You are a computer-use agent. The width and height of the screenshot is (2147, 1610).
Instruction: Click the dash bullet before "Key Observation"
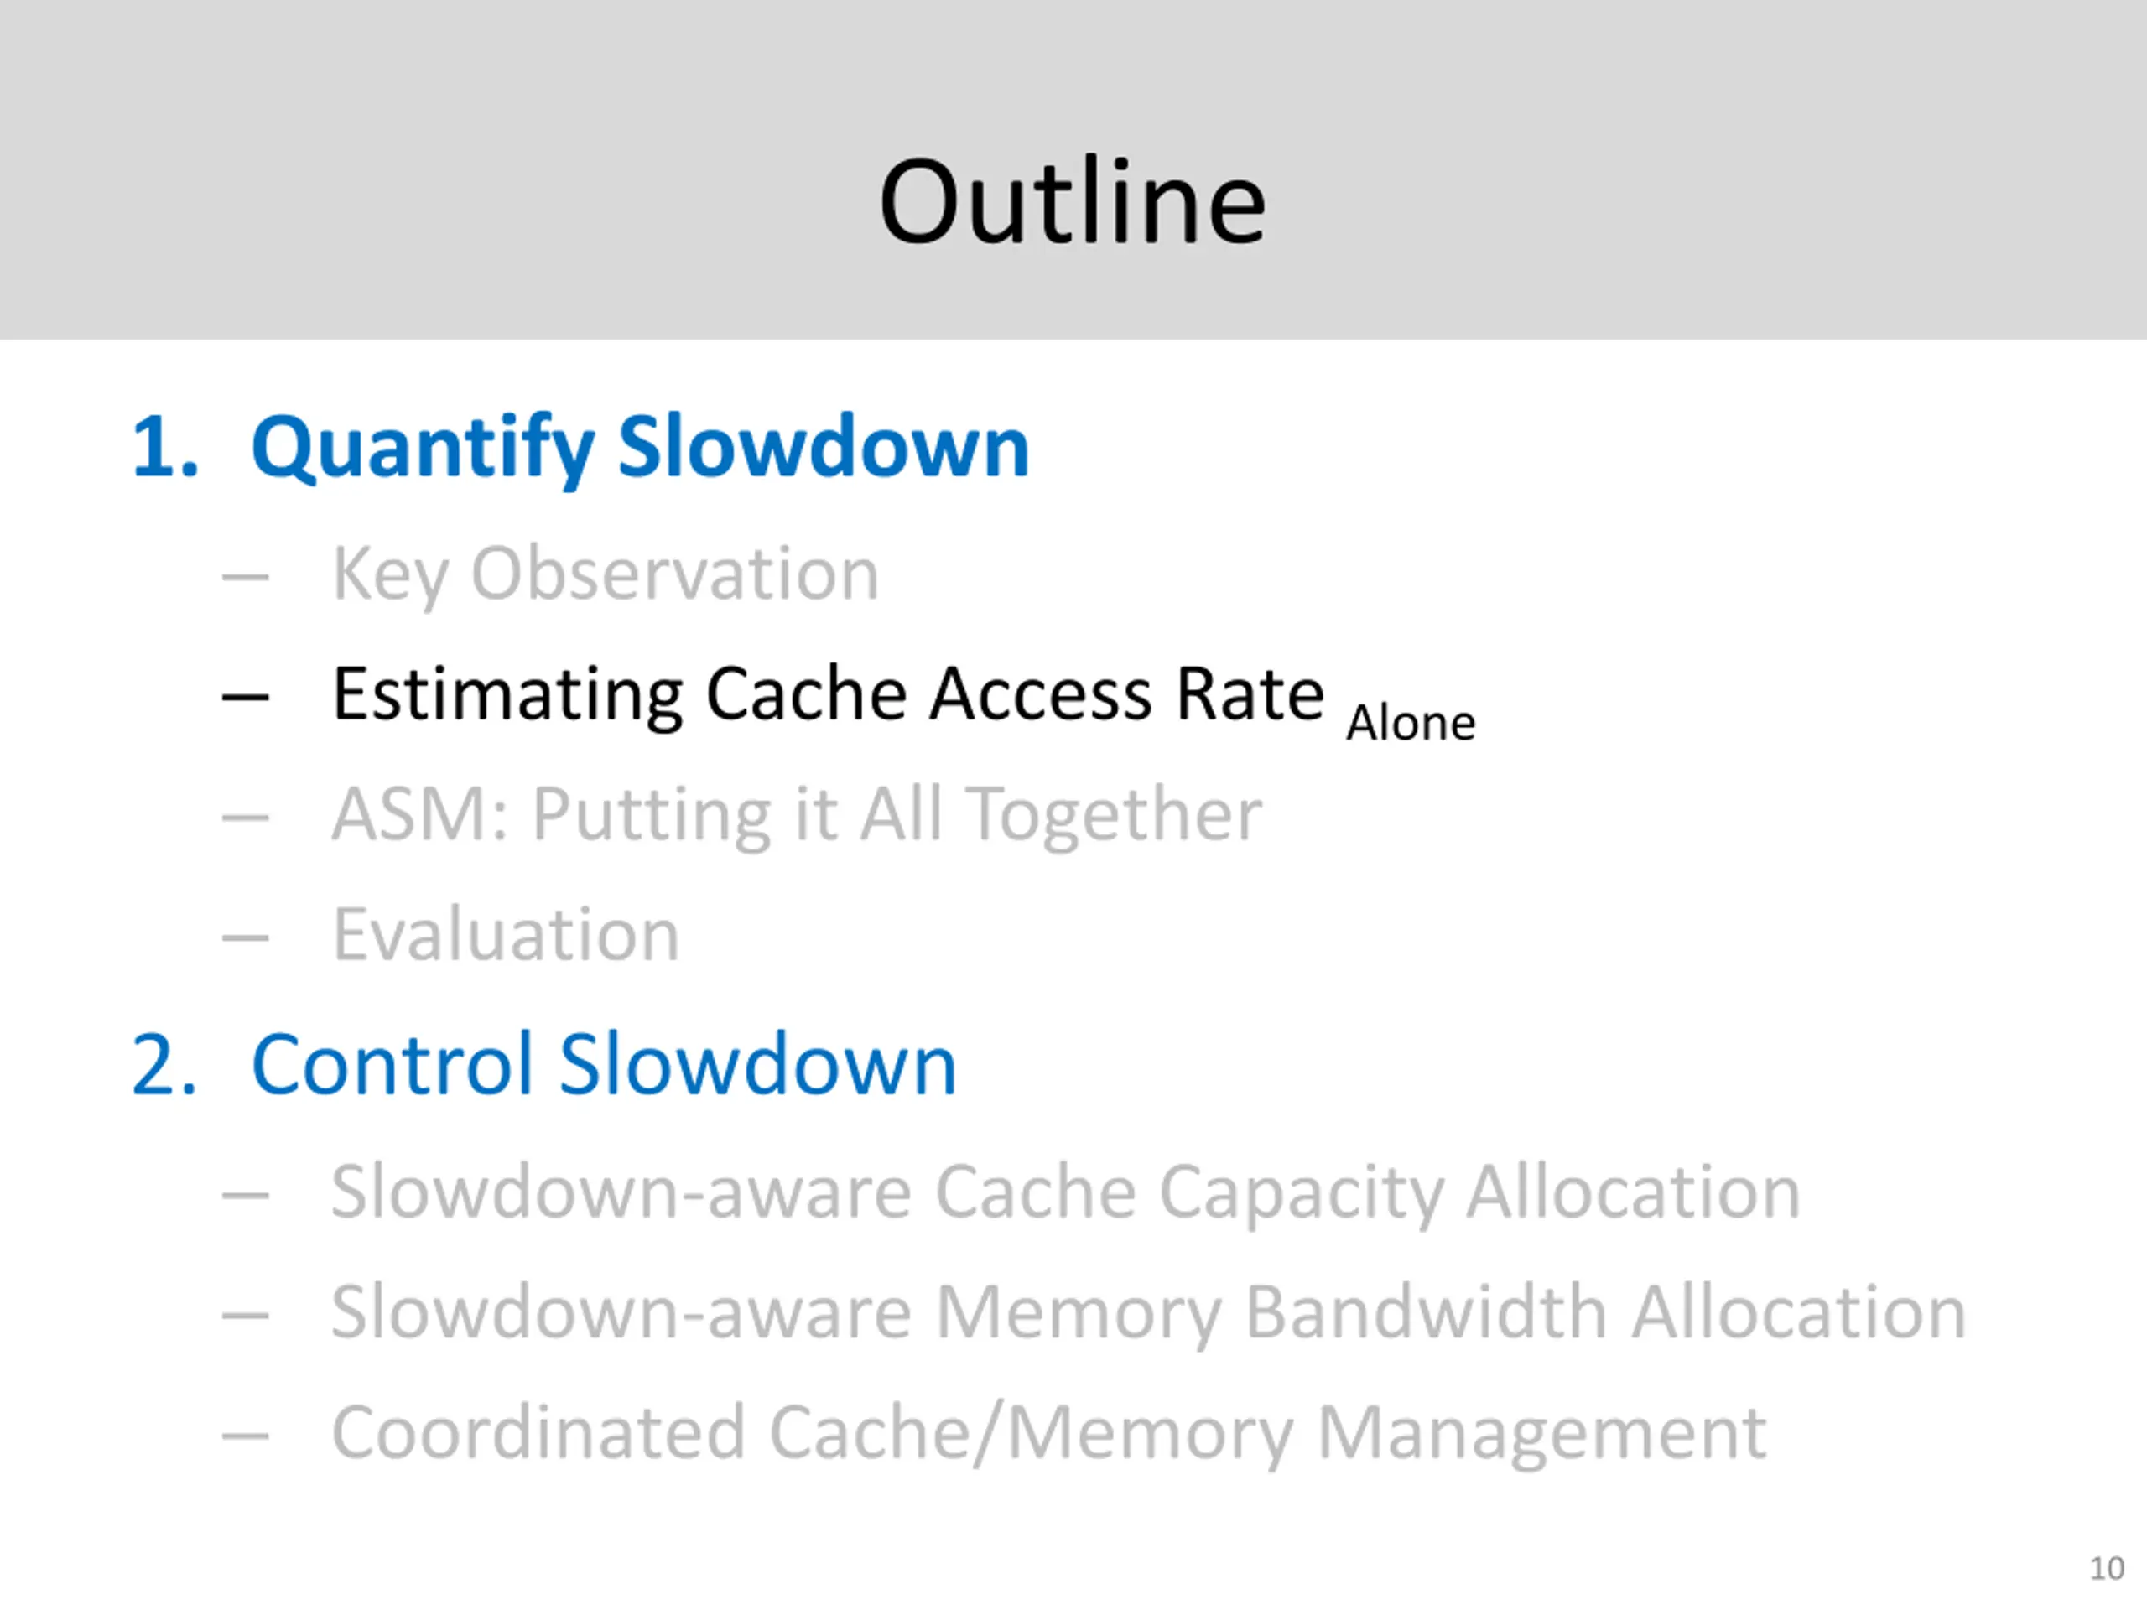pyautogui.click(x=245, y=578)
